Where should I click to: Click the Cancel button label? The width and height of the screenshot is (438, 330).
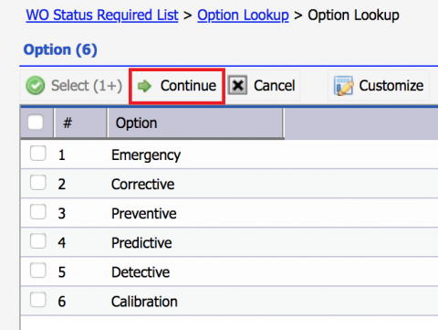[x=275, y=86]
